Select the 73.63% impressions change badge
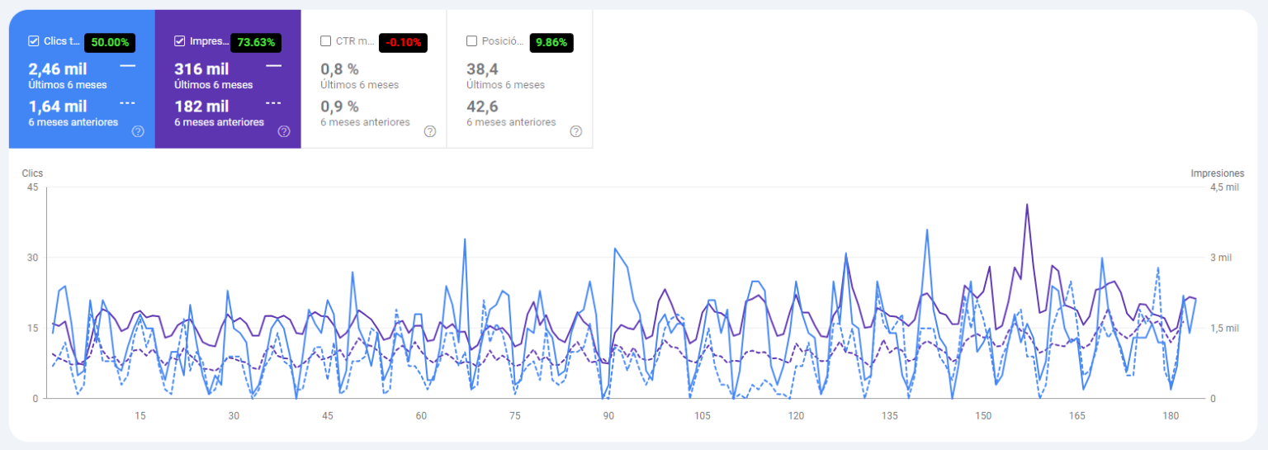 tap(256, 43)
